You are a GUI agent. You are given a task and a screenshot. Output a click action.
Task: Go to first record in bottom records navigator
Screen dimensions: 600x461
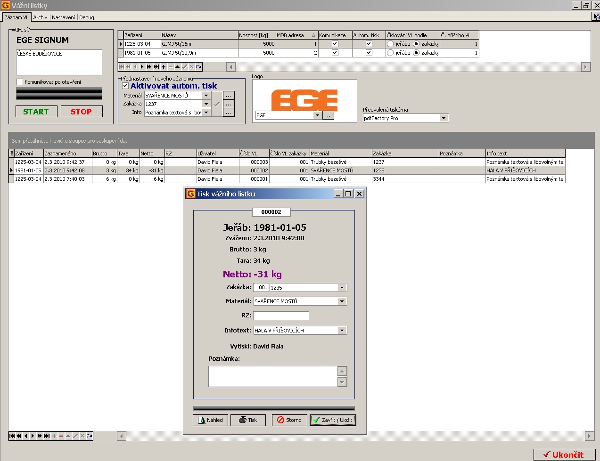[12, 436]
